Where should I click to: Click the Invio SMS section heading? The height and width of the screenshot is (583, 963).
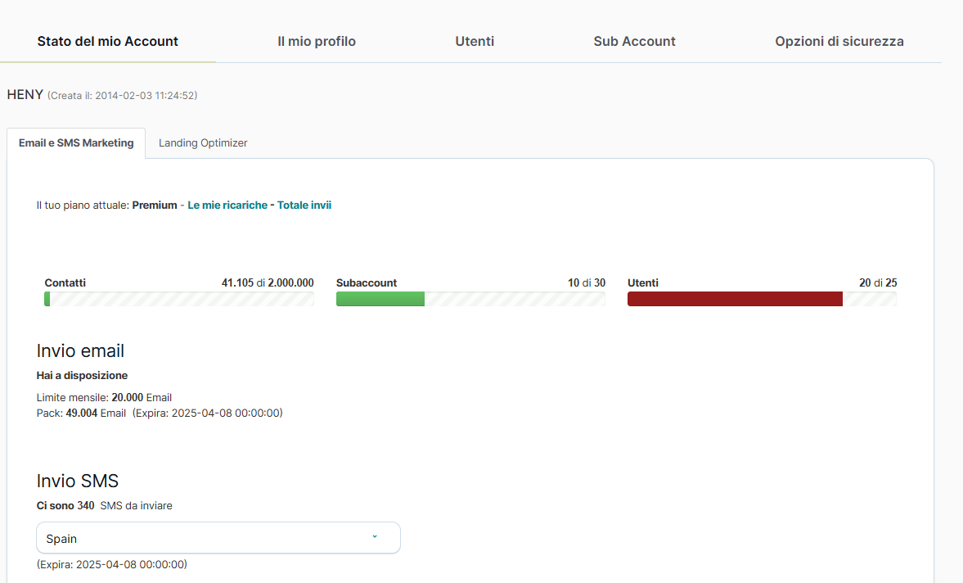(x=78, y=481)
